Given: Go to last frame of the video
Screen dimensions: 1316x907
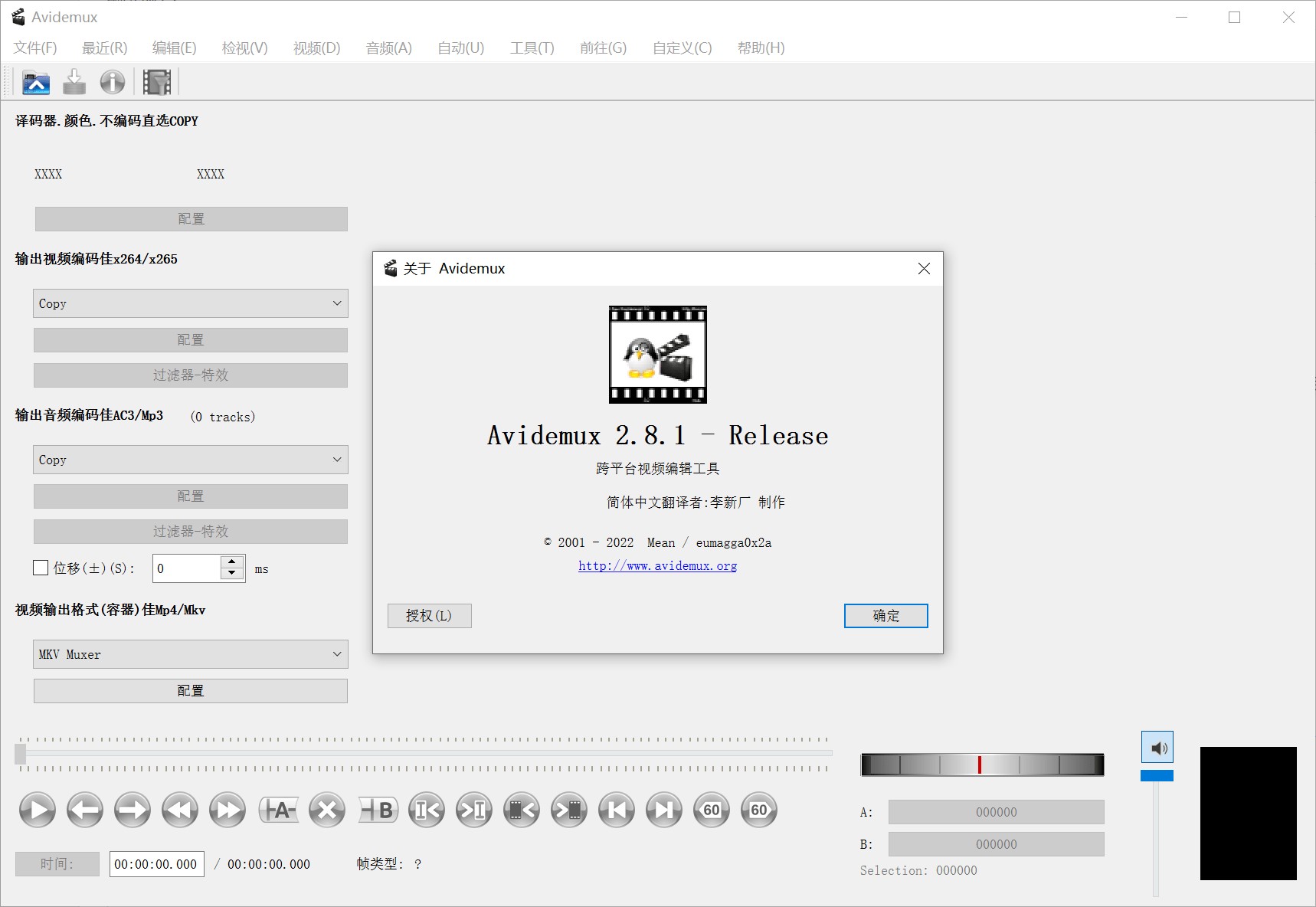Looking at the screenshot, I should [664, 810].
